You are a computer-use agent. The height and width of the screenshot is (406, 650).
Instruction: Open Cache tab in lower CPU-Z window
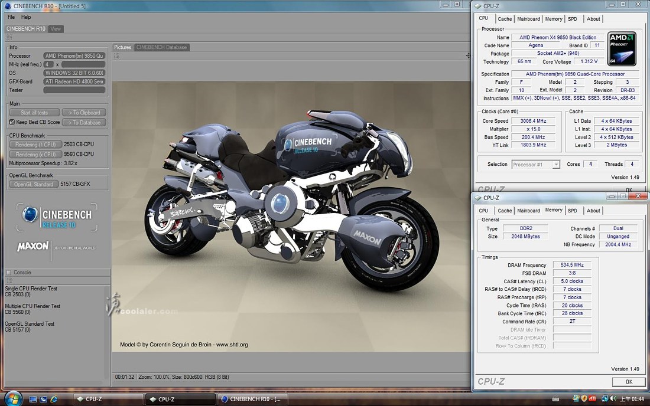[505, 211]
